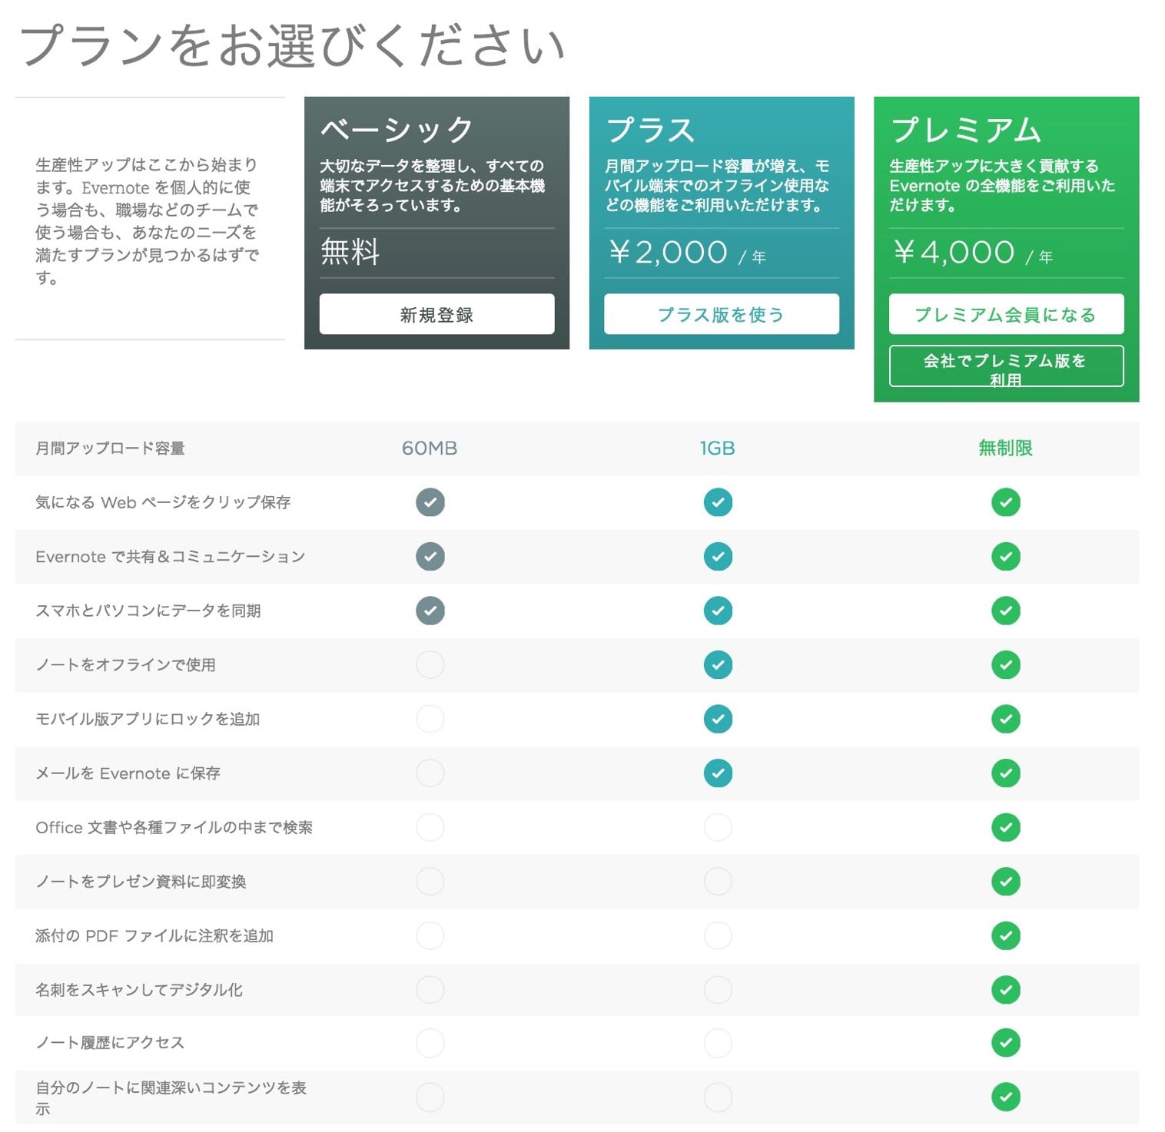Image resolution: width=1165 pixels, height=1132 pixels.
Task: Click the ¥4,000 / 年 price
Action: [972, 253]
